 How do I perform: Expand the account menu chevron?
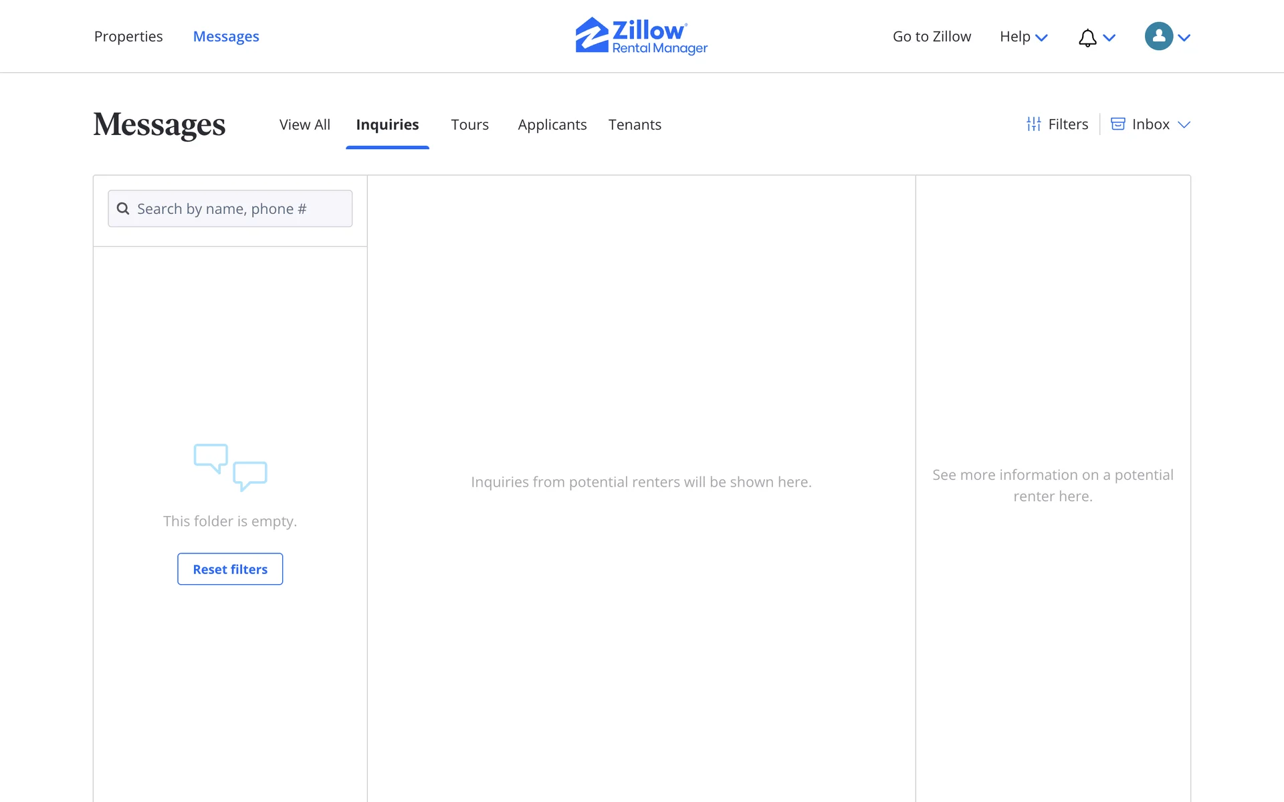[x=1184, y=38]
